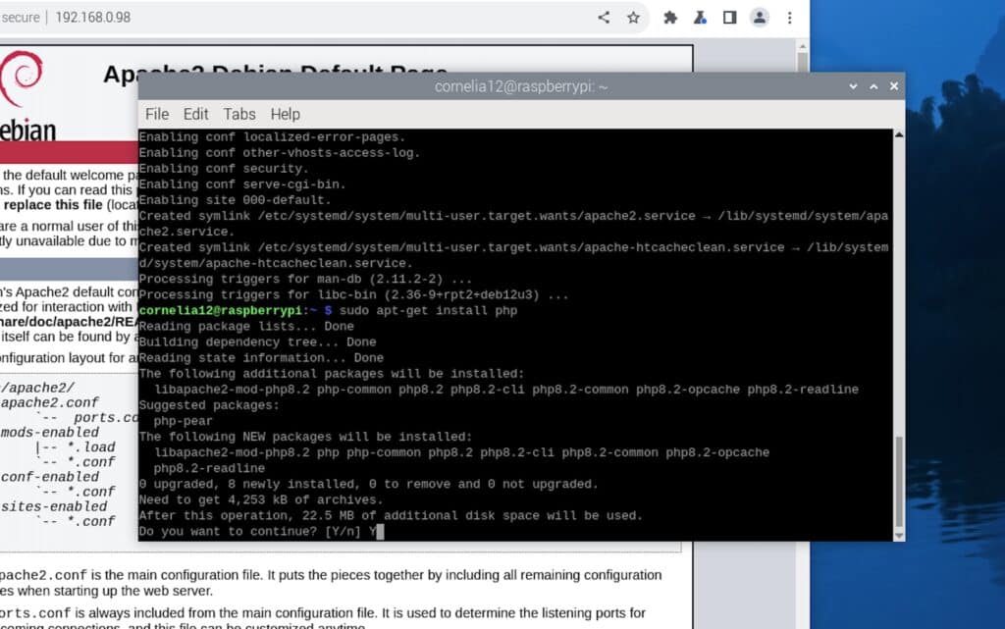Click the share page icon in address bar
The width and height of the screenshot is (1005, 629).
604,18
